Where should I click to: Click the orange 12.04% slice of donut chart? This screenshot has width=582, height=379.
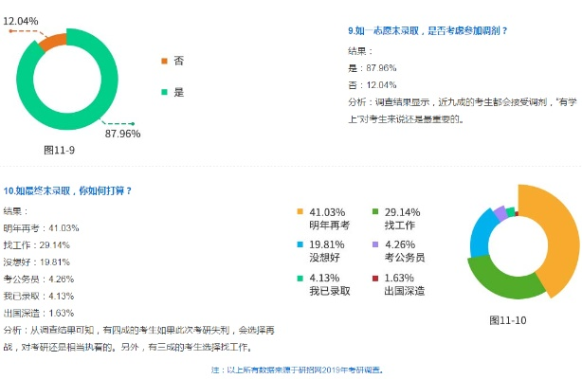(53, 42)
